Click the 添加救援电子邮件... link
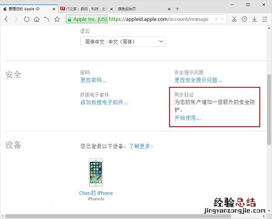Screen dimensions: 272x219 [104, 103]
